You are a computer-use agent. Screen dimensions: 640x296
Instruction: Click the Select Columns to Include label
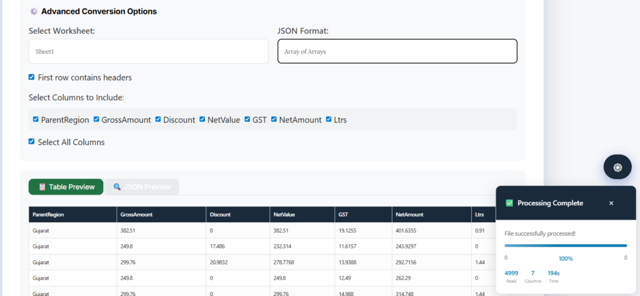pos(76,98)
